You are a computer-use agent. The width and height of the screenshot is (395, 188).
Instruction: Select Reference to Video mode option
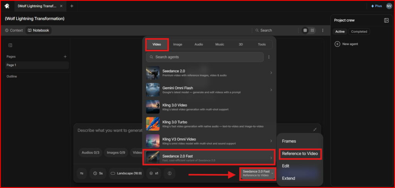coord(300,154)
